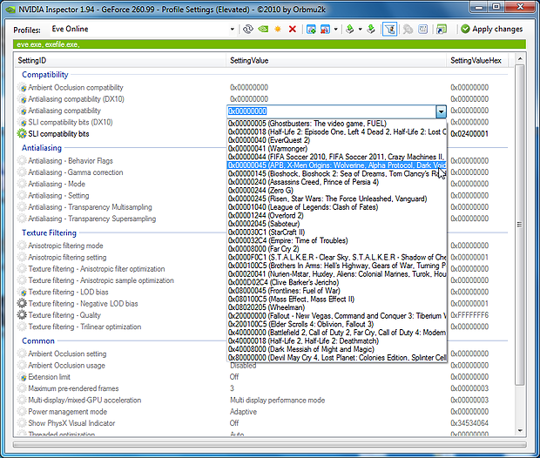This screenshot has height=458, width=540.
Task: Click Multi display performance mode value
Action: point(277,401)
